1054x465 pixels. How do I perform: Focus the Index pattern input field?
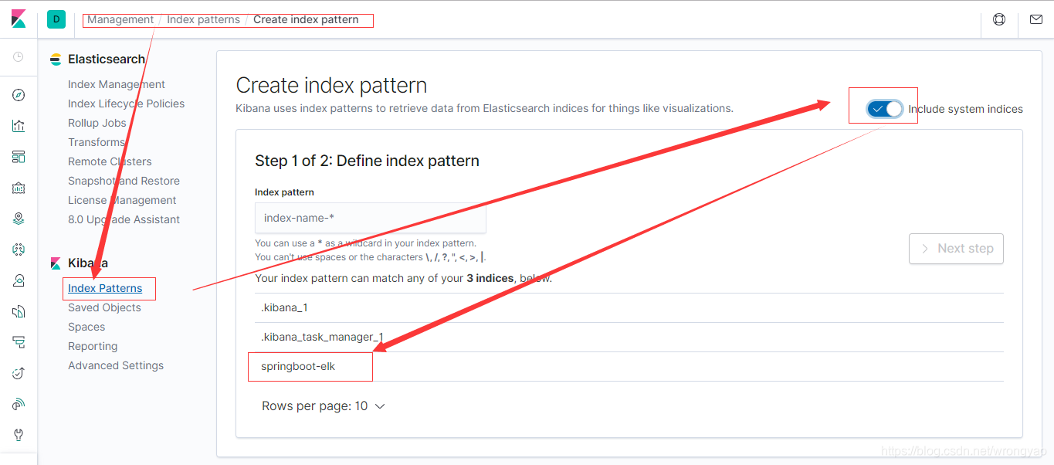(371, 218)
